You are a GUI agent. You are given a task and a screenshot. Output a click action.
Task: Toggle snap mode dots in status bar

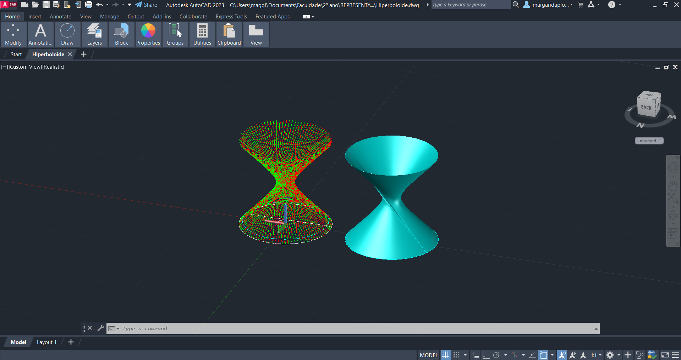point(456,355)
